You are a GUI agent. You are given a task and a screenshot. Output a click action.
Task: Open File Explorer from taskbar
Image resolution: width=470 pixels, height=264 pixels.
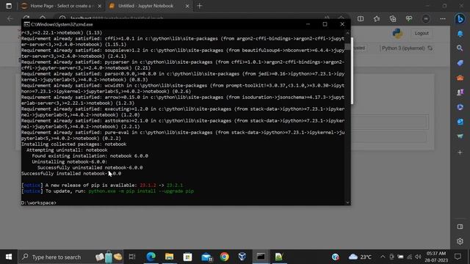[169, 257]
